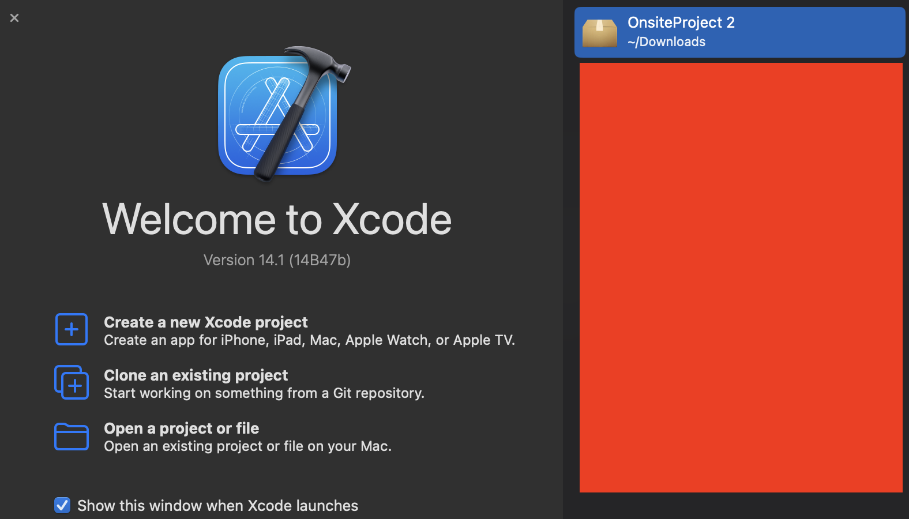Click the clone project duplicate-plus icon
The height and width of the screenshot is (519, 909).
tap(72, 382)
